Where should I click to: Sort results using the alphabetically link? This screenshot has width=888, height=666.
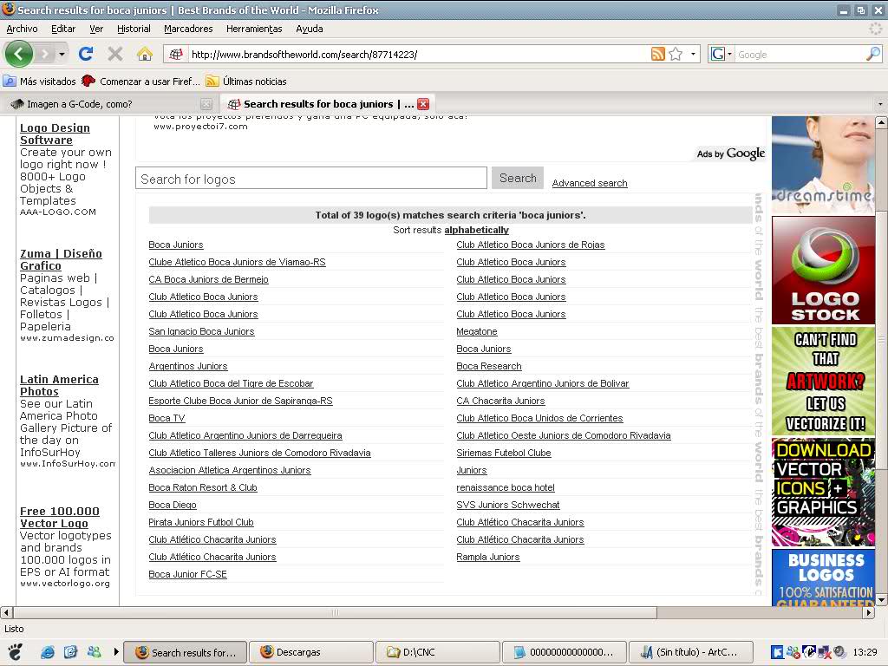point(477,230)
